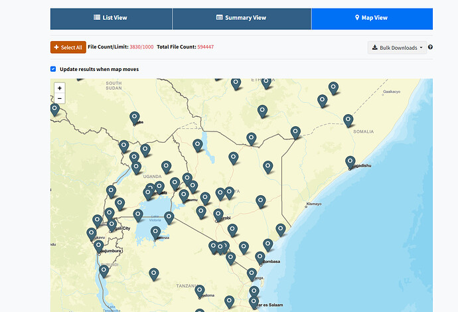The image size is (458, 312).
Task: Open the Summary View tab
Action: (x=242, y=17)
